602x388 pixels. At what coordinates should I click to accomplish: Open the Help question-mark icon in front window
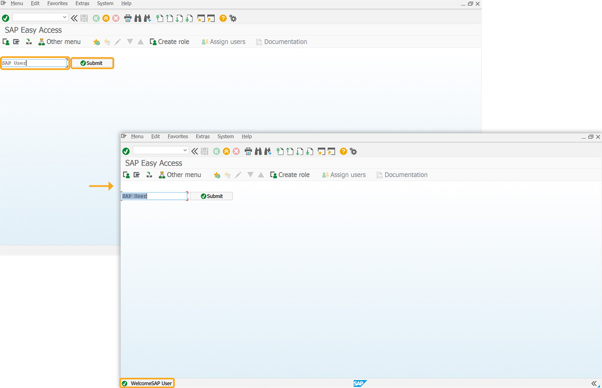pyautogui.click(x=344, y=151)
